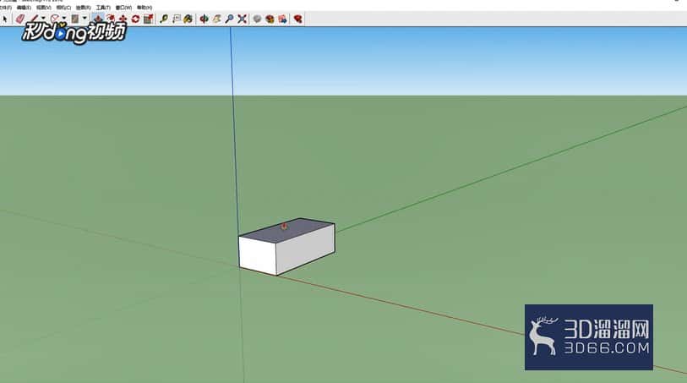Open the 窗口(W) menu
Image resolution: width=687 pixels, height=383 pixels.
click(x=123, y=8)
